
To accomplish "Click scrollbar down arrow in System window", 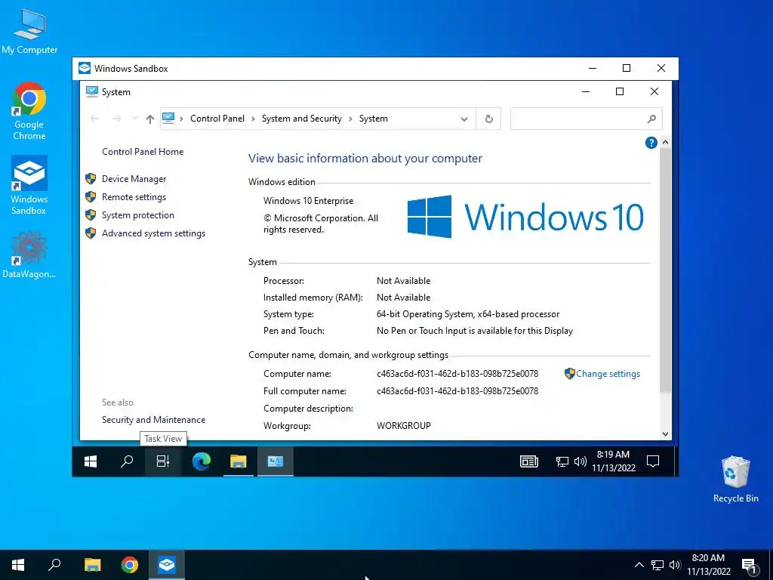I will coord(665,434).
